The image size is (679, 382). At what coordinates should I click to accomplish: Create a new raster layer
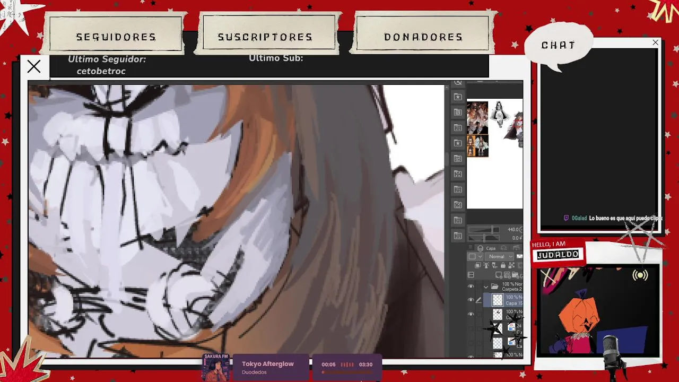pyautogui.click(x=499, y=274)
